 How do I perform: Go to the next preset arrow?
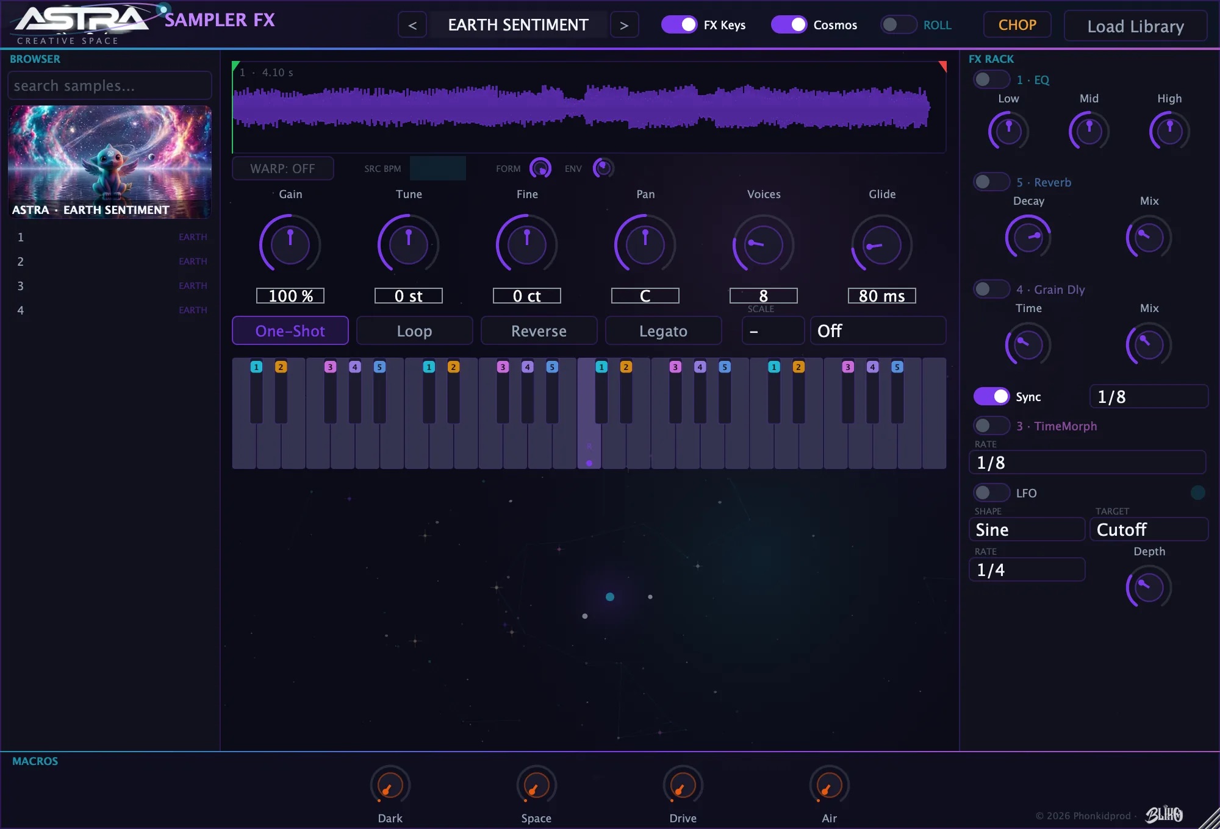pyautogui.click(x=624, y=25)
